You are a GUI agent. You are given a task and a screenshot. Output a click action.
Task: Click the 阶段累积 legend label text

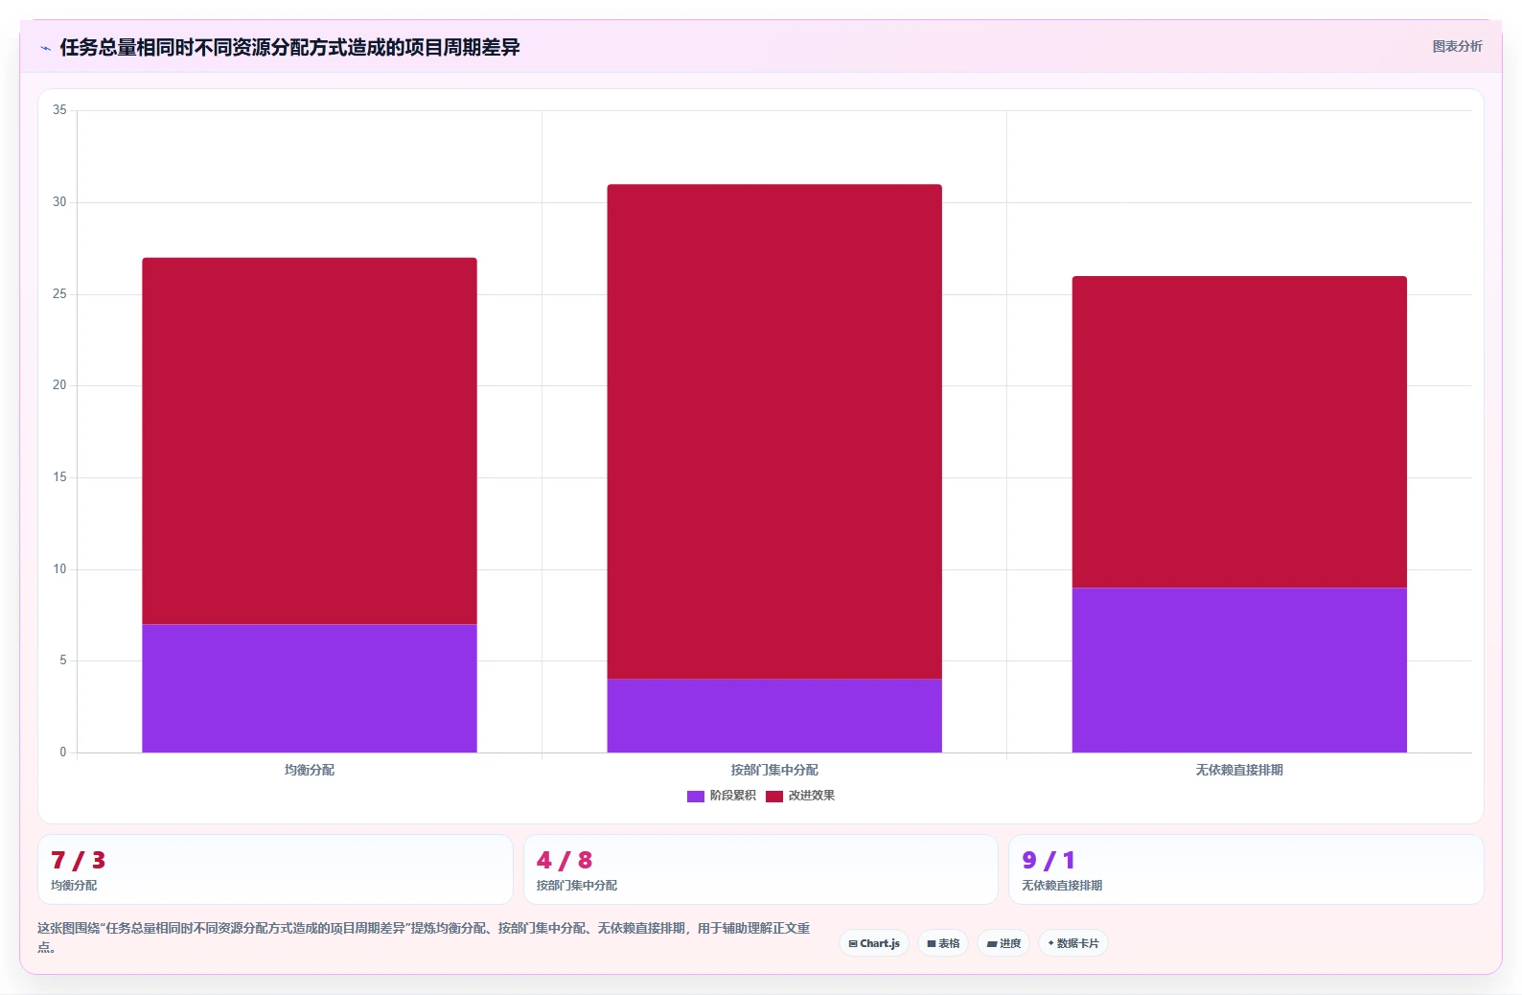733,796
